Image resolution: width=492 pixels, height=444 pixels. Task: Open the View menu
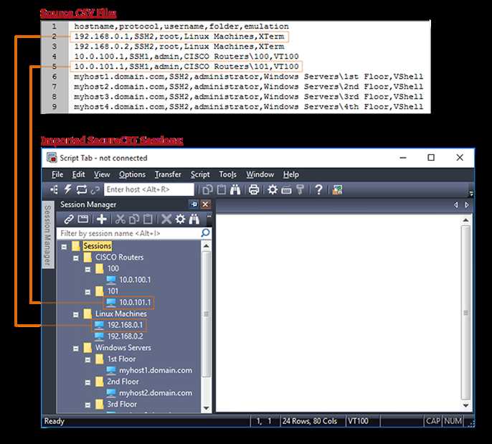point(102,174)
